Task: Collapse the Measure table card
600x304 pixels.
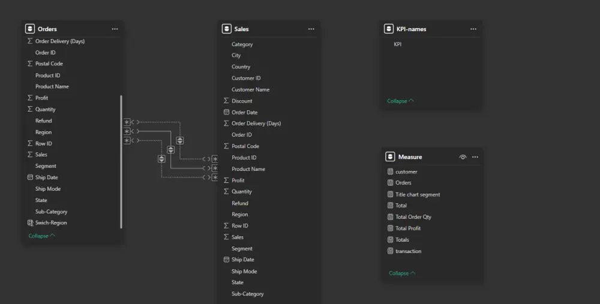Action: click(x=402, y=273)
